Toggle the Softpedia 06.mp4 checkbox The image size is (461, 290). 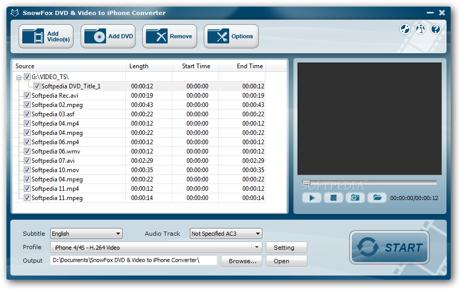27,142
